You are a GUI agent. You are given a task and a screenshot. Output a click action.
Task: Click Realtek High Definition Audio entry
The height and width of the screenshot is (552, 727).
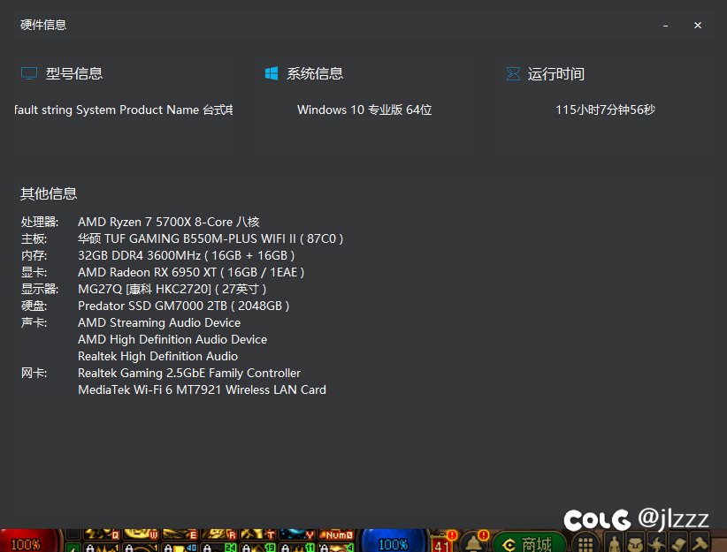(x=157, y=356)
